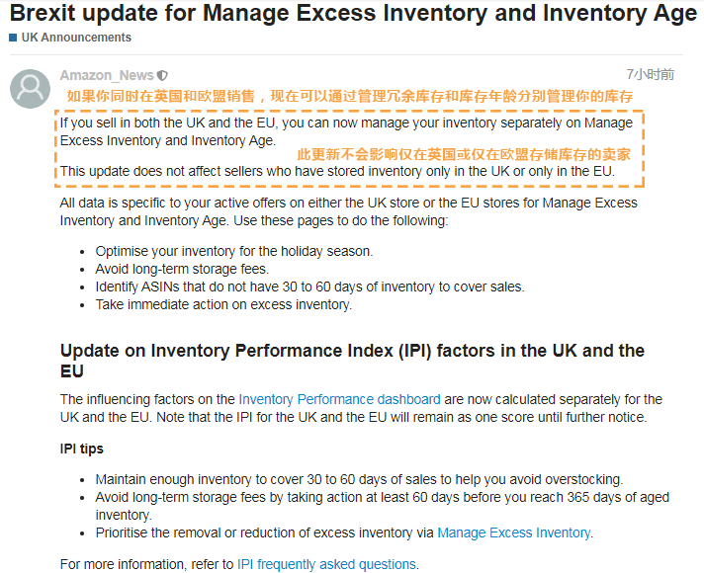
Task: Click the 'This update does not affect sellers' sentence
Action: pyautogui.click(x=337, y=171)
